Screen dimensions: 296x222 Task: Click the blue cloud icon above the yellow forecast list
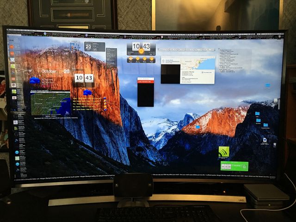click(87, 92)
